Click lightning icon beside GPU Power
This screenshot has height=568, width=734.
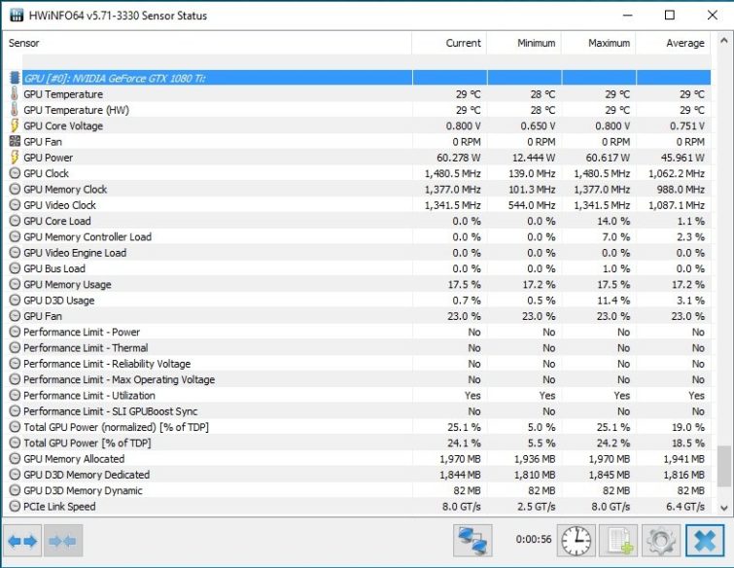pyautogui.click(x=15, y=158)
